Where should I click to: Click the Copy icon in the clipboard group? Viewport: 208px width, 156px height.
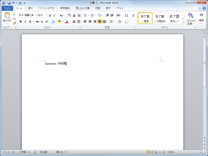14,18
